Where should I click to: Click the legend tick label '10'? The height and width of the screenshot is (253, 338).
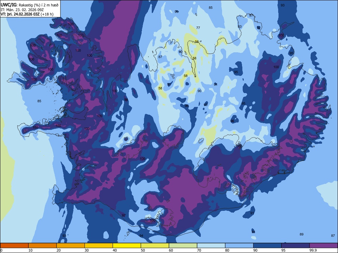click(x=30, y=250)
